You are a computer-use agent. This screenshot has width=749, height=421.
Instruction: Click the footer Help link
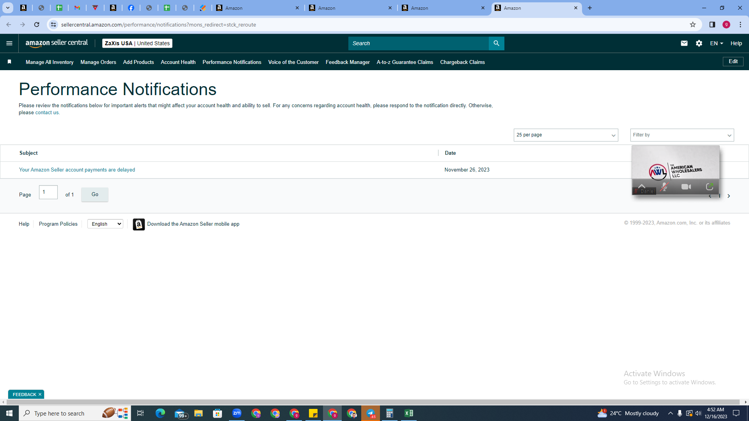point(24,224)
